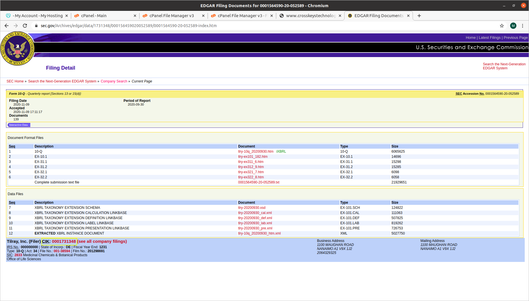Click the Company Search breadcrumb link
Screen dimensions: 529x301
114,81
